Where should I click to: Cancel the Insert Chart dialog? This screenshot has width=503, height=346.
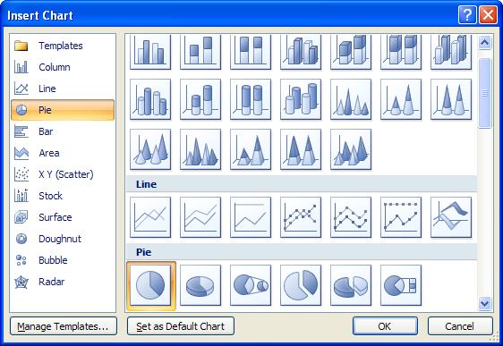coord(460,326)
